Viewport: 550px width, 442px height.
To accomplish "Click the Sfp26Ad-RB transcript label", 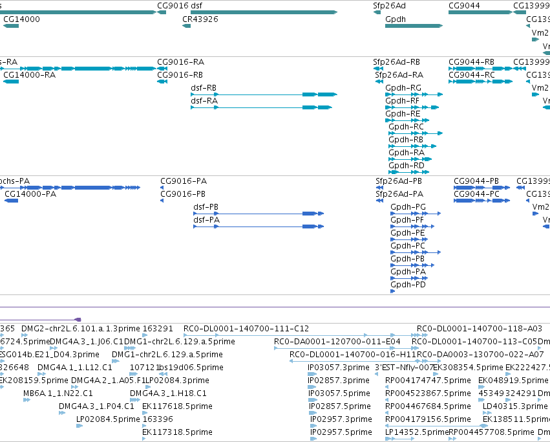I will click(x=396, y=62).
